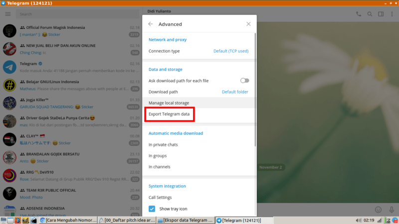Record a voice message with microphone
The image size is (399, 224).
point(392,210)
